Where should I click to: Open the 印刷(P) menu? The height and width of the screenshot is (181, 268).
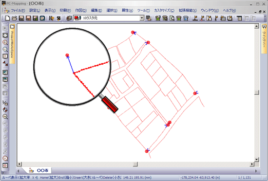(65, 11)
